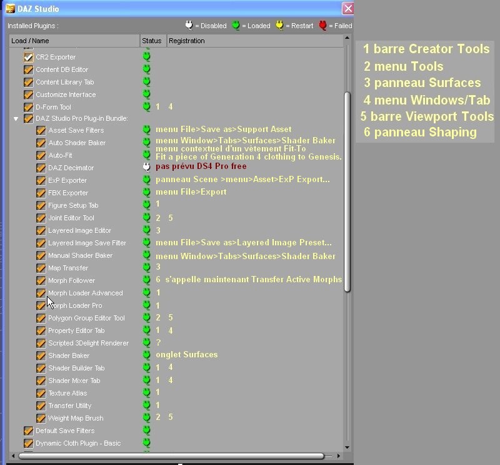Viewport: 500px width, 465px height.
Task: Click the status plug icon for ExP Exporter
Action: pos(146,180)
